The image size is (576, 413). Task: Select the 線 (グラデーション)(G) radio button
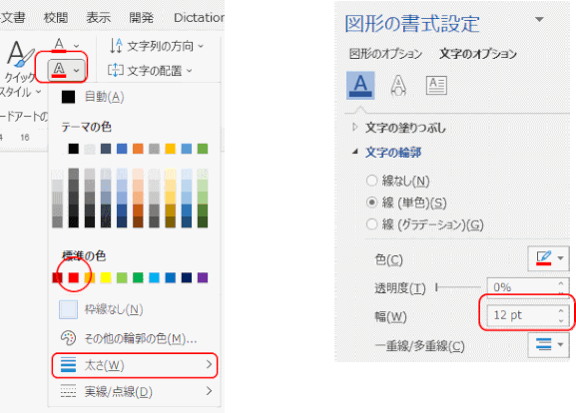pyautogui.click(x=371, y=223)
